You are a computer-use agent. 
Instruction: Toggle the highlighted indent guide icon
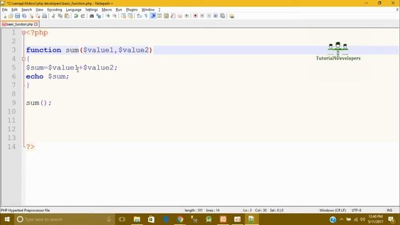pyautogui.click(x=153, y=16)
